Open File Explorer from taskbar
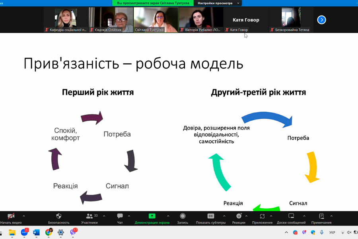 [x=12, y=232]
